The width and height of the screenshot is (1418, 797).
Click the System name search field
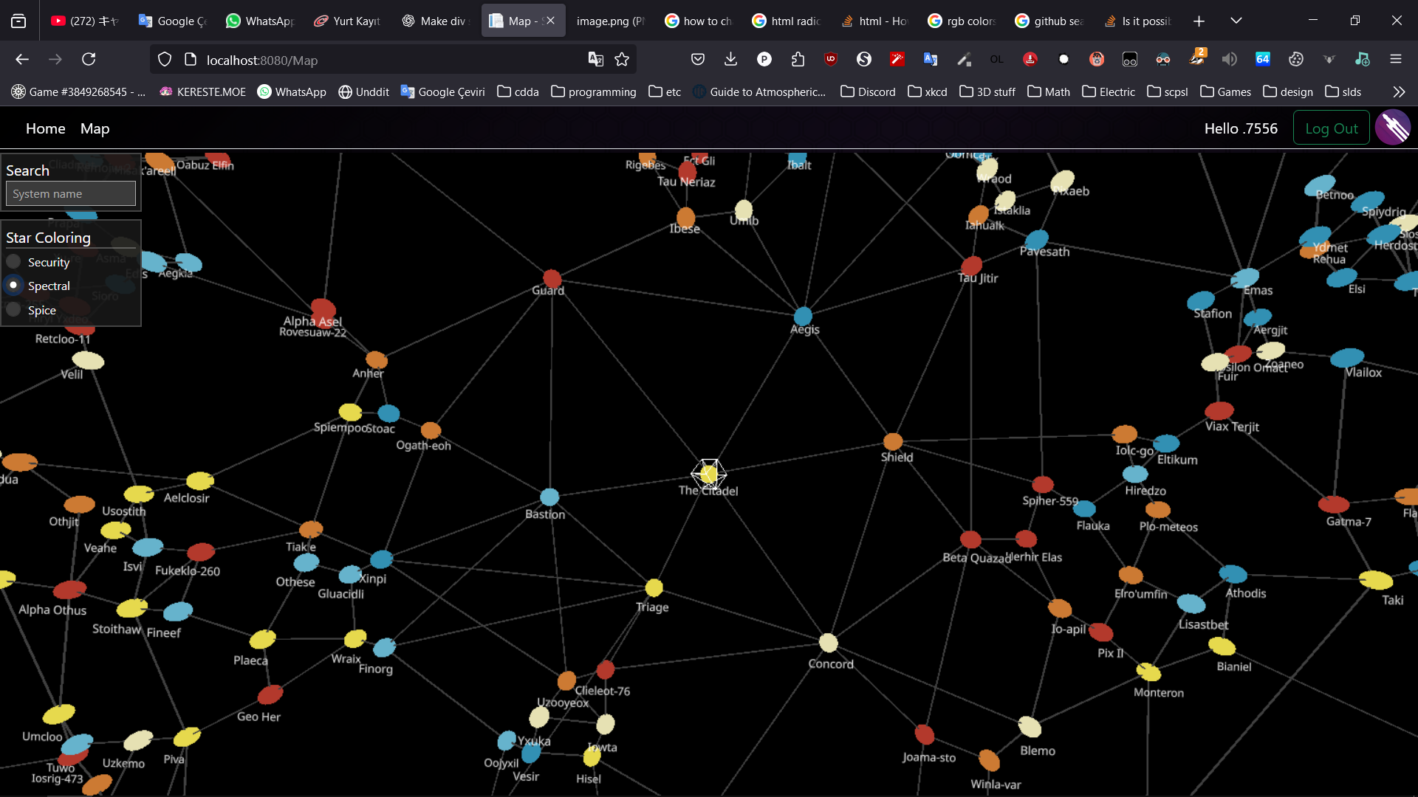71,194
